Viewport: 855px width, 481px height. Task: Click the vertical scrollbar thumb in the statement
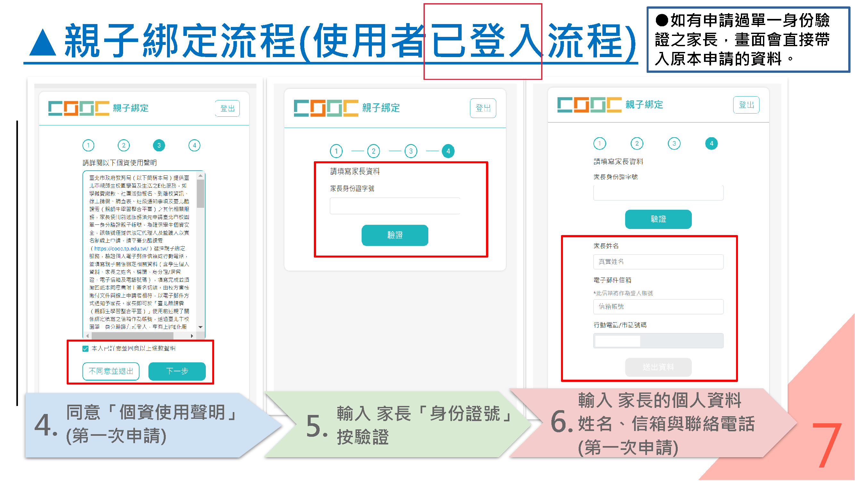coord(200,194)
